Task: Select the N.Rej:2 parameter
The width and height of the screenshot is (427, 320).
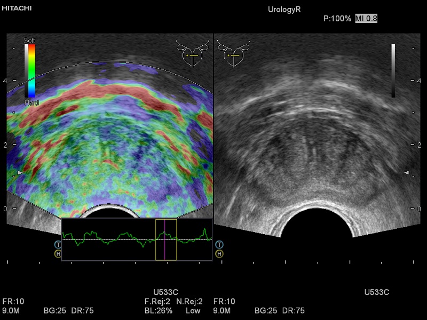Action: coord(189,302)
